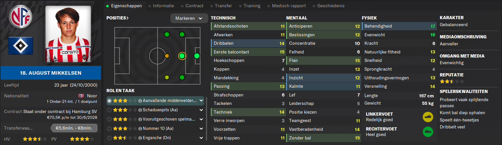The width and height of the screenshot is (502, 145).
Task: Click the August Mikkelsen player photo
Action: tap(68, 34)
